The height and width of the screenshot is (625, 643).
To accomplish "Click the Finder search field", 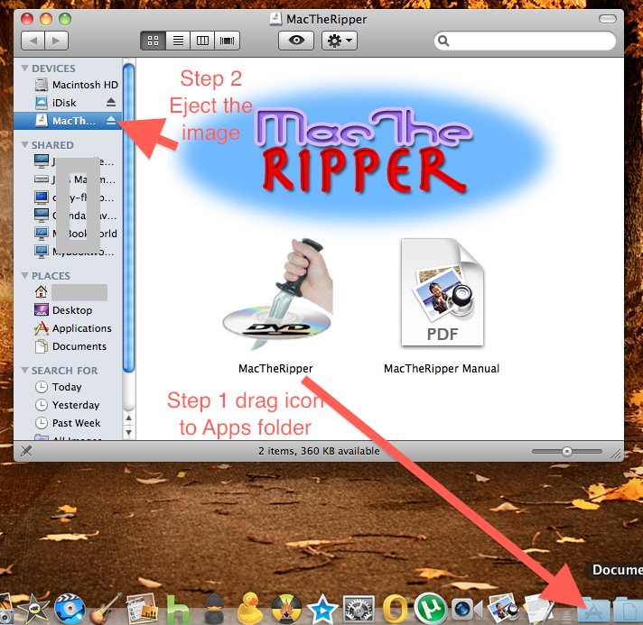I will pos(525,41).
